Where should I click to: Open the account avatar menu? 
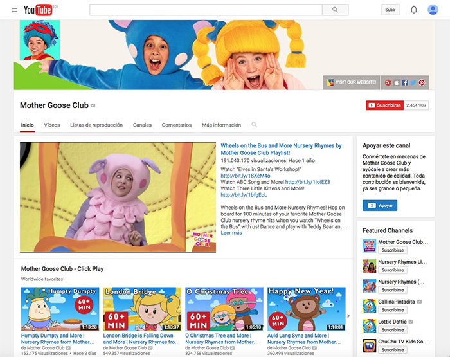[433, 10]
